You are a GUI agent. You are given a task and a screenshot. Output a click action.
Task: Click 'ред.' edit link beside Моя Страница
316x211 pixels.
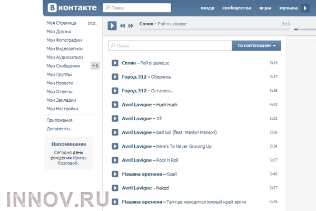pyautogui.click(x=92, y=23)
